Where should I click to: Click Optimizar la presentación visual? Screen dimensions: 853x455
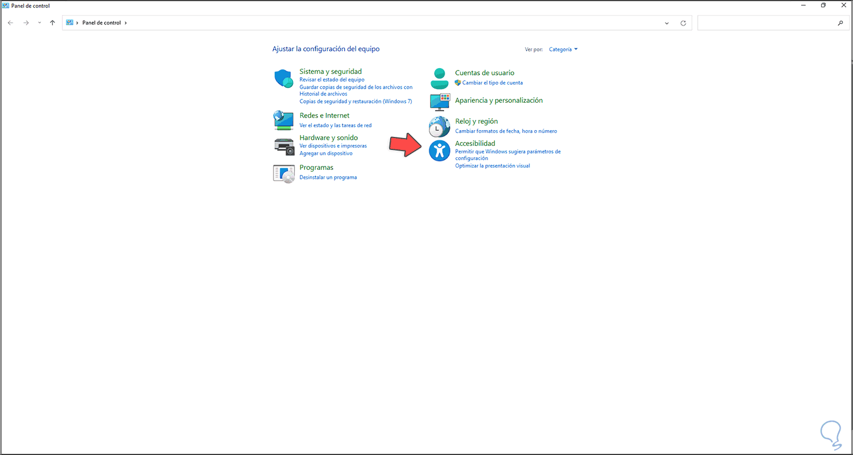point(492,166)
